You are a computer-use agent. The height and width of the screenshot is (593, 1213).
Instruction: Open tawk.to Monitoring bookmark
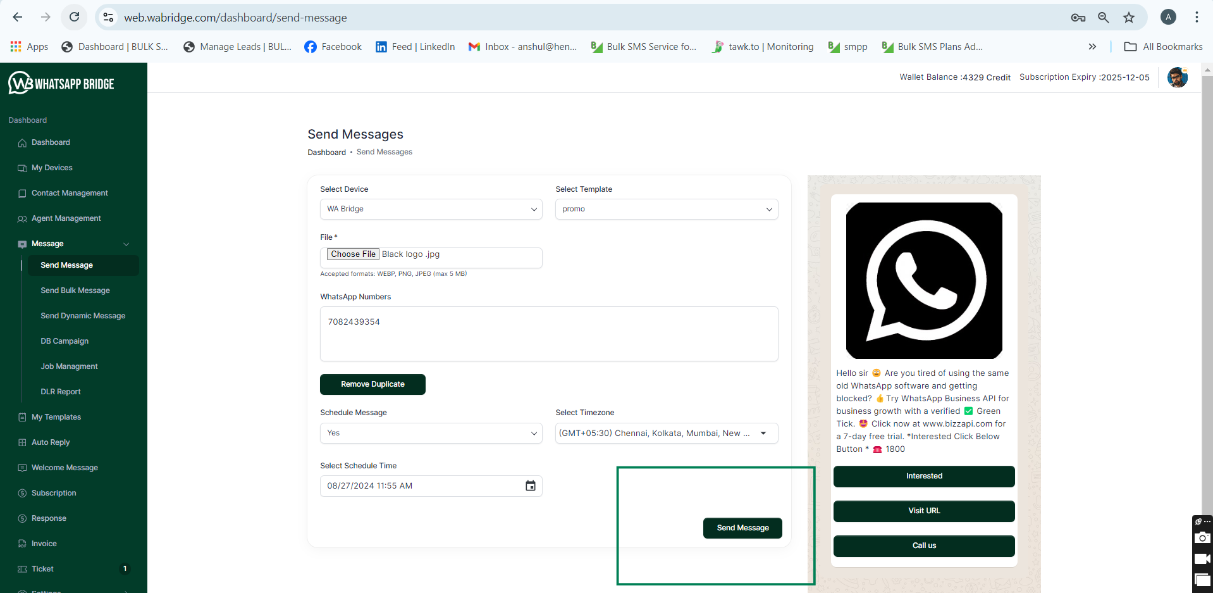(763, 47)
